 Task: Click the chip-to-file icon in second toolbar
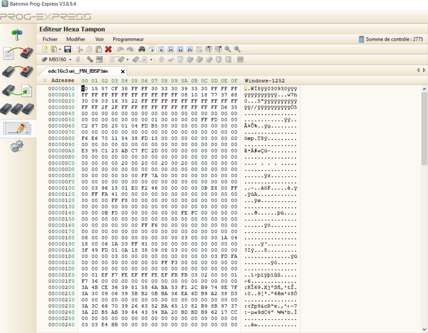click(x=140, y=59)
